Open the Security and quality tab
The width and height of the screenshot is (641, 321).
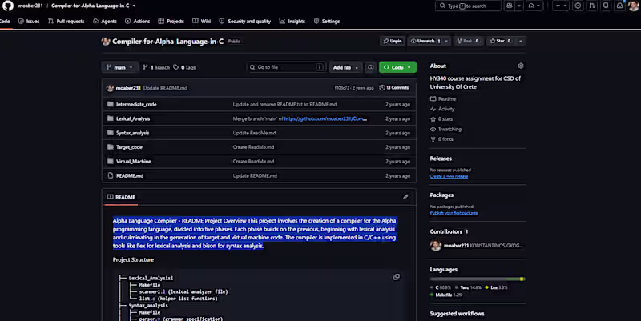(245, 22)
